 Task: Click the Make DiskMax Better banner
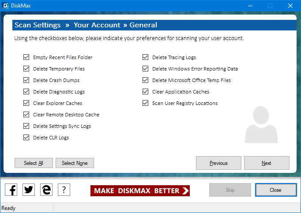coord(140,191)
